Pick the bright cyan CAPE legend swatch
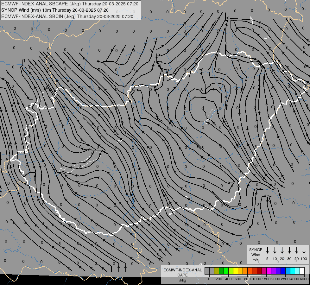The width and height of the screenshot is (310, 285). [x=293, y=271]
